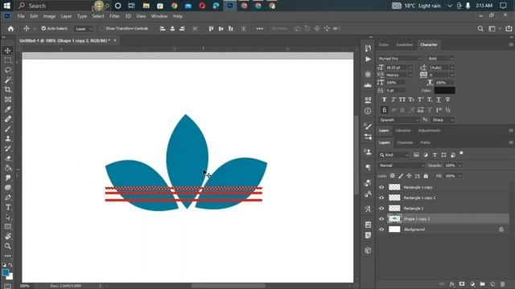Screen dimensions: 515x289
Task: Toggle Faux Bold in Character panel
Action: pyautogui.click(x=385, y=100)
